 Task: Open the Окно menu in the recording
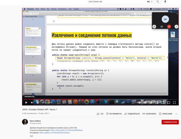(70, 9)
